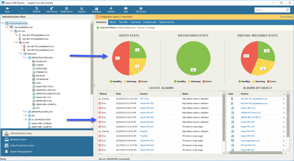
Task: Expand the INFRASTRUCTURE-LOW resource pool
Action: (25, 112)
